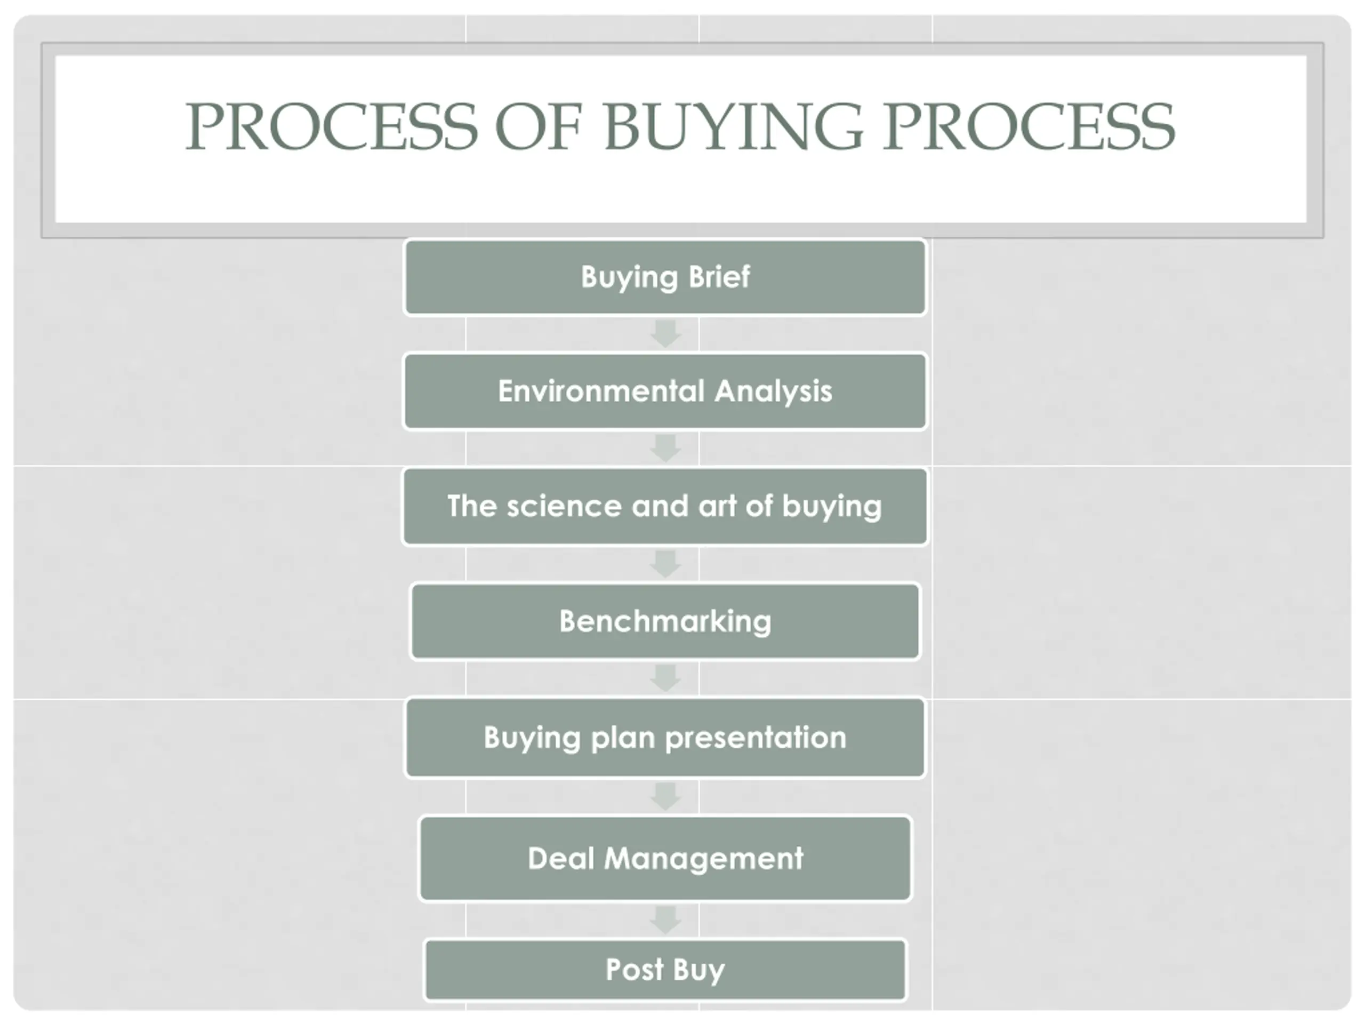Click the first word PROCESS in the title
The image size is (1365, 1024).
[x=331, y=126]
